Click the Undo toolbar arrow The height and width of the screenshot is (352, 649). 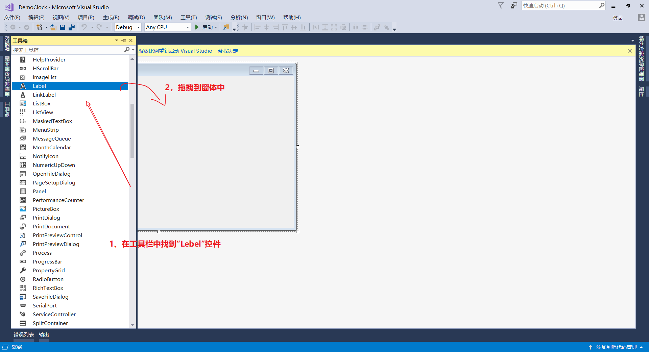coord(84,27)
